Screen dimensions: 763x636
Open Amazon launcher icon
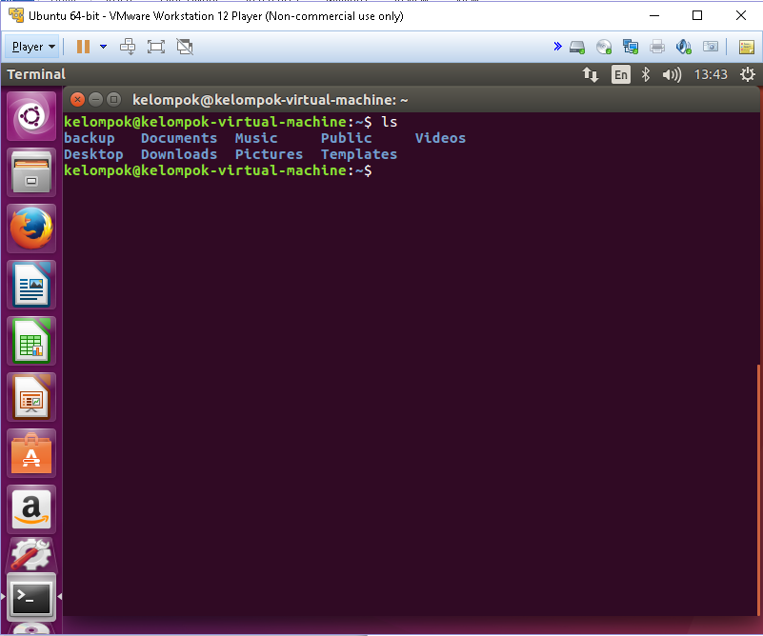[31, 509]
